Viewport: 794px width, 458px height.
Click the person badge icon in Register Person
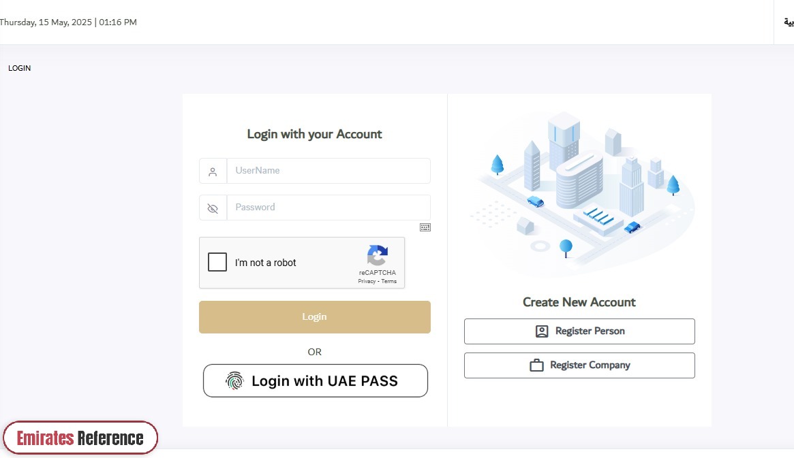[x=542, y=331]
